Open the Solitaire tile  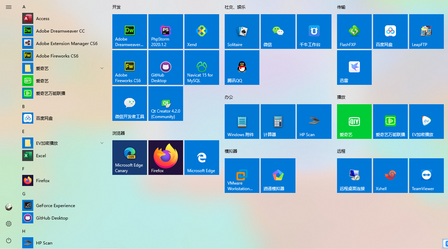[242, 32]
